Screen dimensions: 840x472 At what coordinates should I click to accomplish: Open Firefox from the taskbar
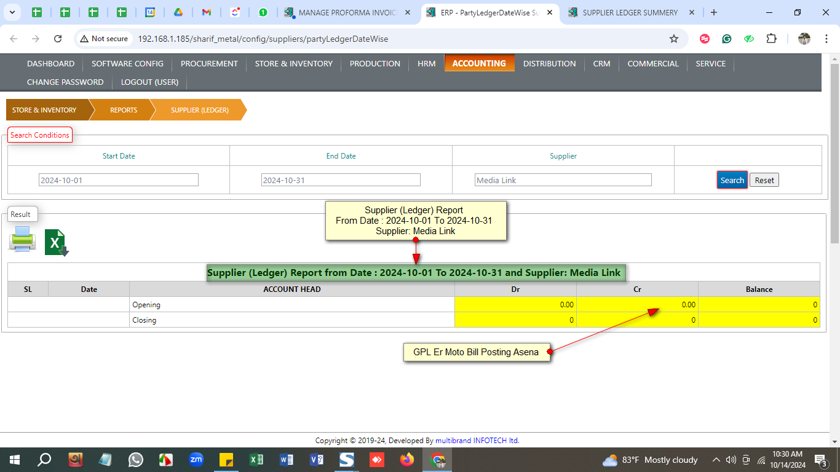pos(407,460)
